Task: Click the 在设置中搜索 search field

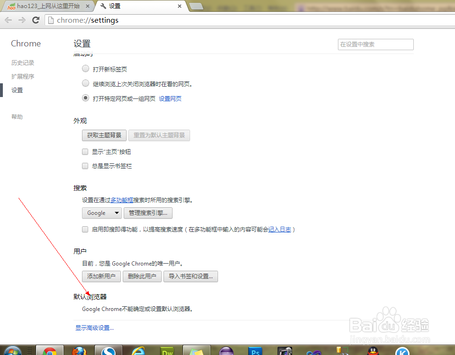Action: pos(375,44)
